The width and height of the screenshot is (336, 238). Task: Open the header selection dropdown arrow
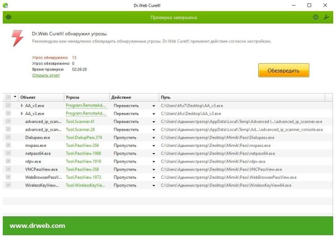tap(15, 97)
